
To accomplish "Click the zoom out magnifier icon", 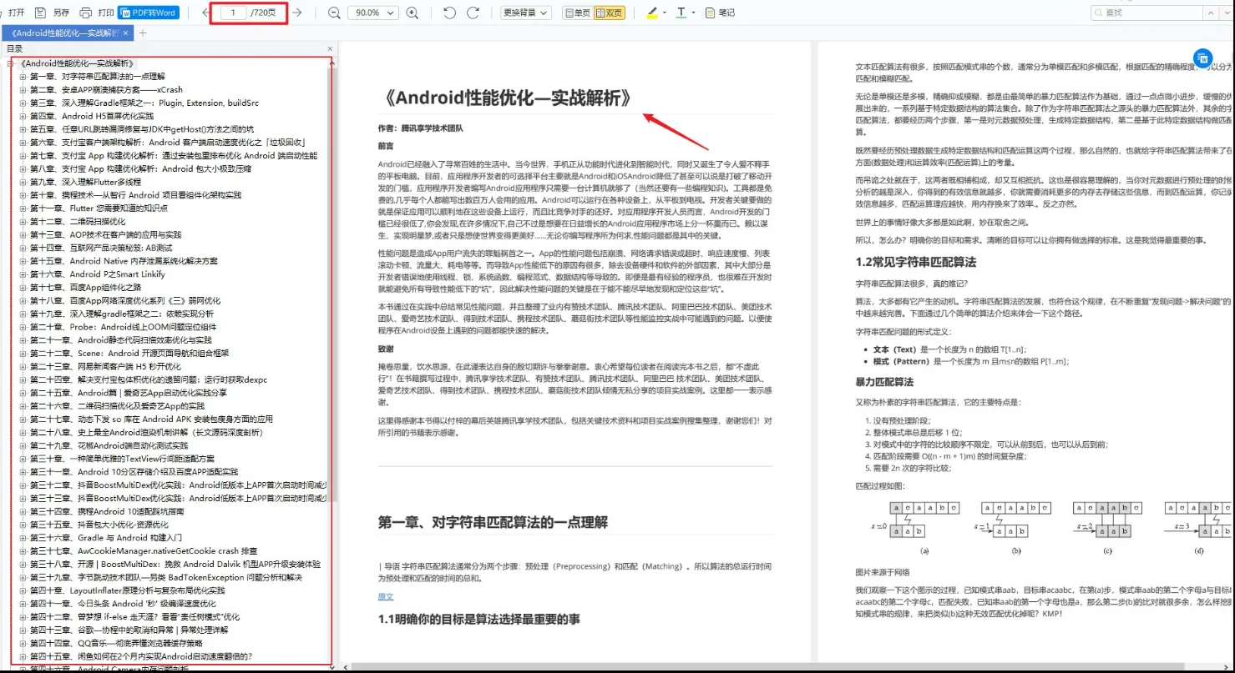I will [334, 13].
